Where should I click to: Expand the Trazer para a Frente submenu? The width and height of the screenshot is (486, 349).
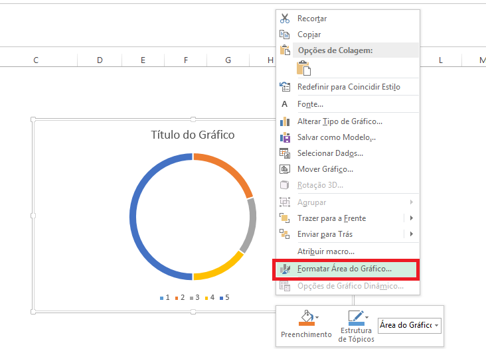tap(412, 218)
